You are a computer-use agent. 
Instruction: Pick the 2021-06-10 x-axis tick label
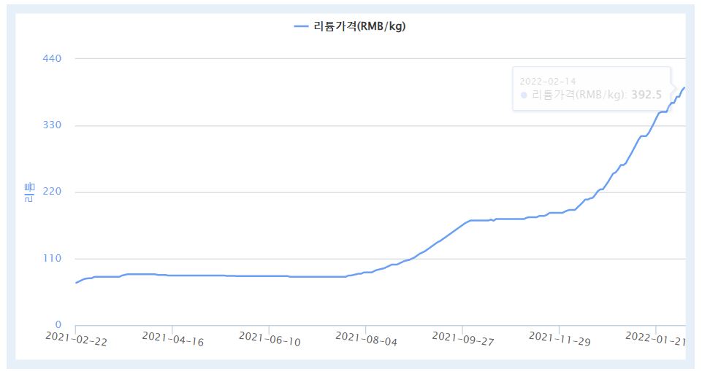point(269,340)
